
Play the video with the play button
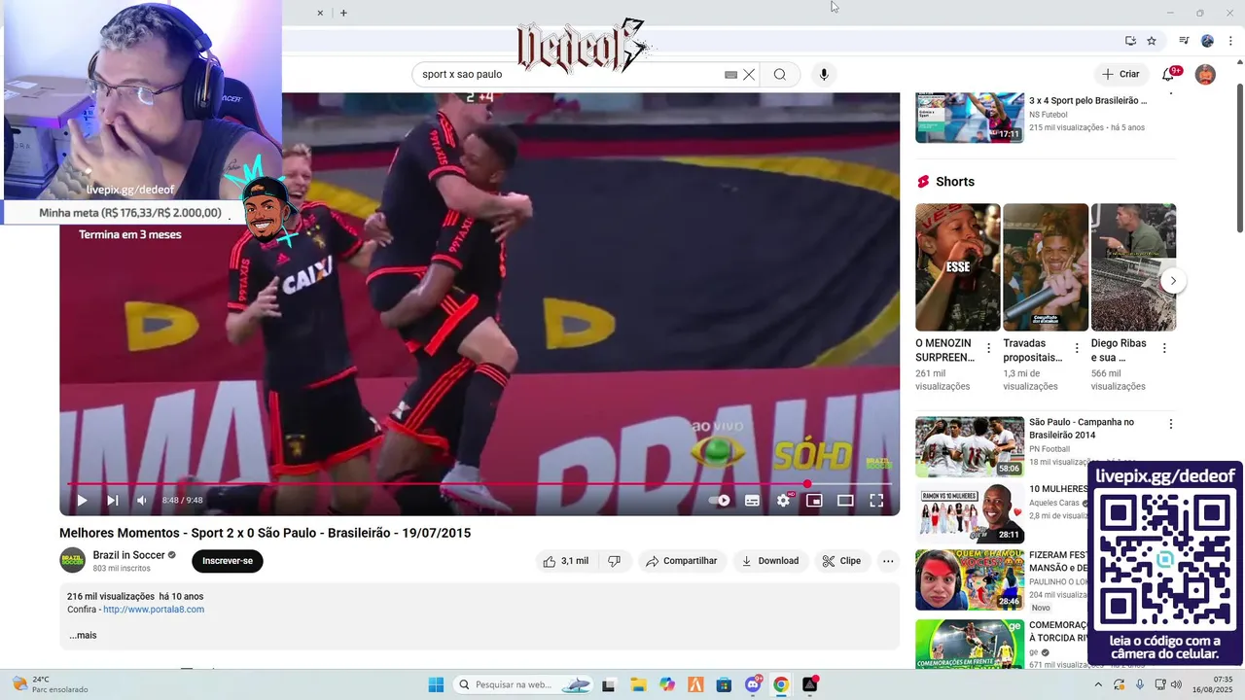point(82,501)
